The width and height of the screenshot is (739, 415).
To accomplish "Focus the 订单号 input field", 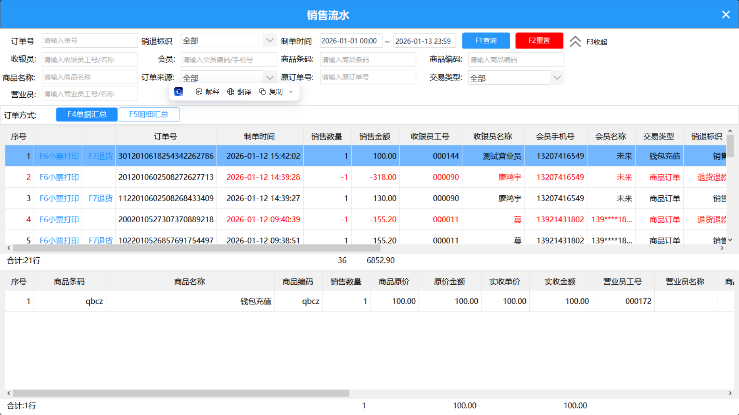I will (90, 40).
